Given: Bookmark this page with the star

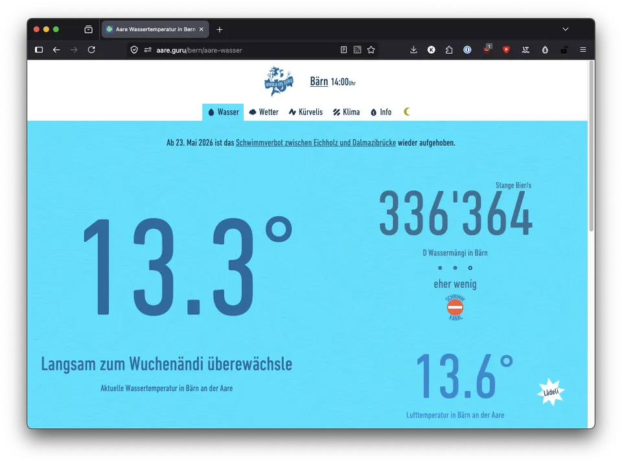Looking at the screenshot, I should (x=371, y=50).
